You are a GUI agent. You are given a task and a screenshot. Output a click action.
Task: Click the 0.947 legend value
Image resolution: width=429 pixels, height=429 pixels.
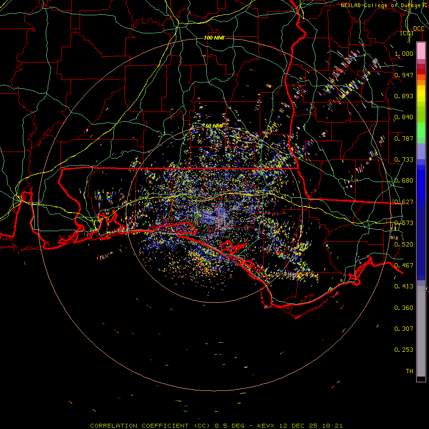click(x=404, y=75)
